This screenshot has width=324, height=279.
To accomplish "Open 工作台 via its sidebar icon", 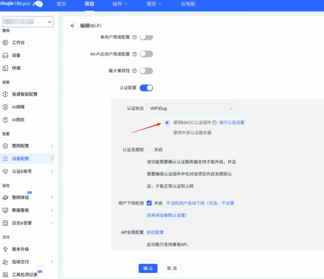I will point(5,43).
